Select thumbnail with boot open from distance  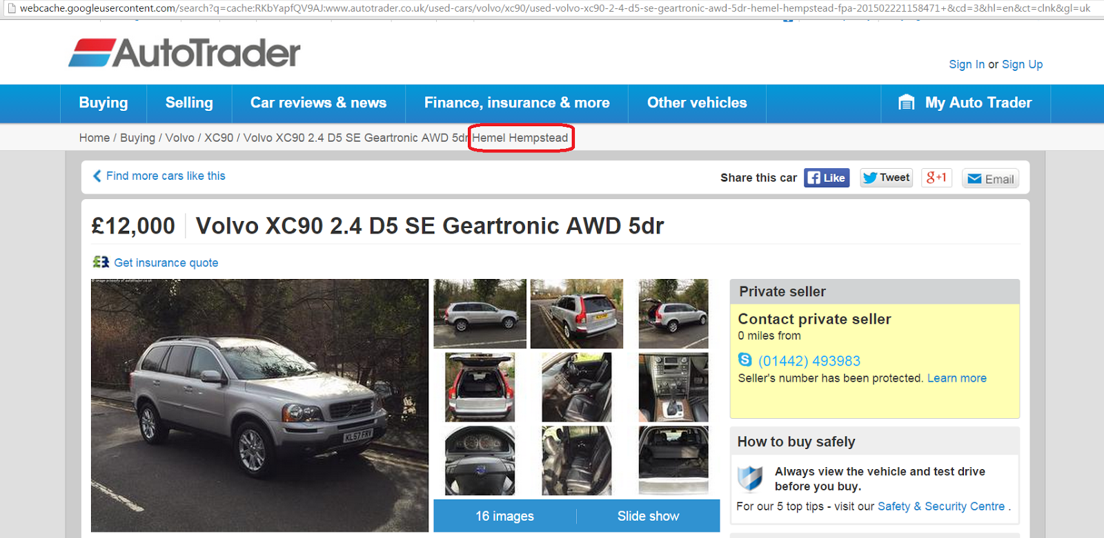pos(673,313)
